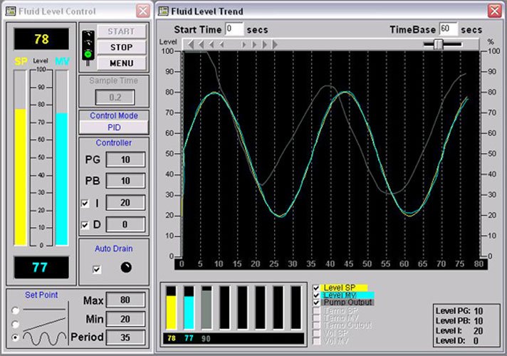This screenshot has height=356, width=507.
Task: Open the PID Control Mode selector
Action: tap(113, 127)
